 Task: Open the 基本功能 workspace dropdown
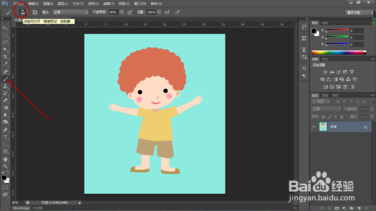pyautogui.click(x=359, y=13)
